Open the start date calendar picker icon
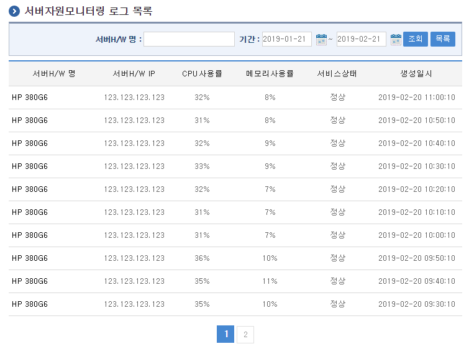Screen dimensions: 469x349 [321, 40]
